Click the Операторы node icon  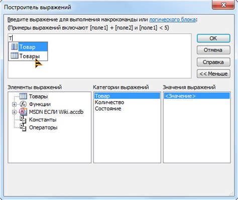[23, 127]
